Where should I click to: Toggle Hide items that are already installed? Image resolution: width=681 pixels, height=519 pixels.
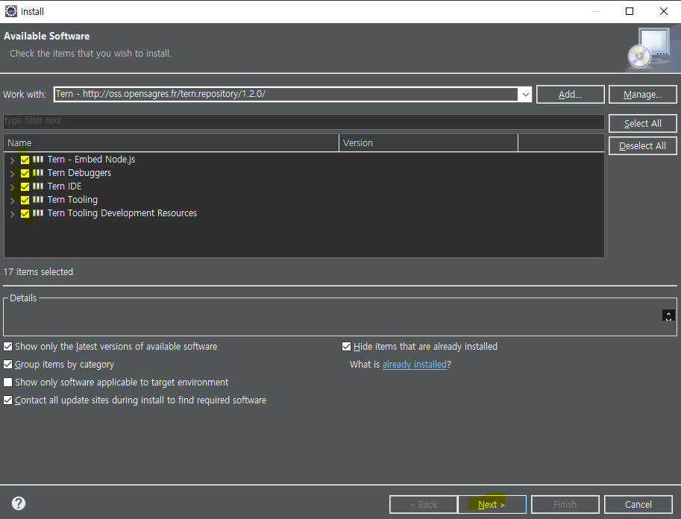346,347
